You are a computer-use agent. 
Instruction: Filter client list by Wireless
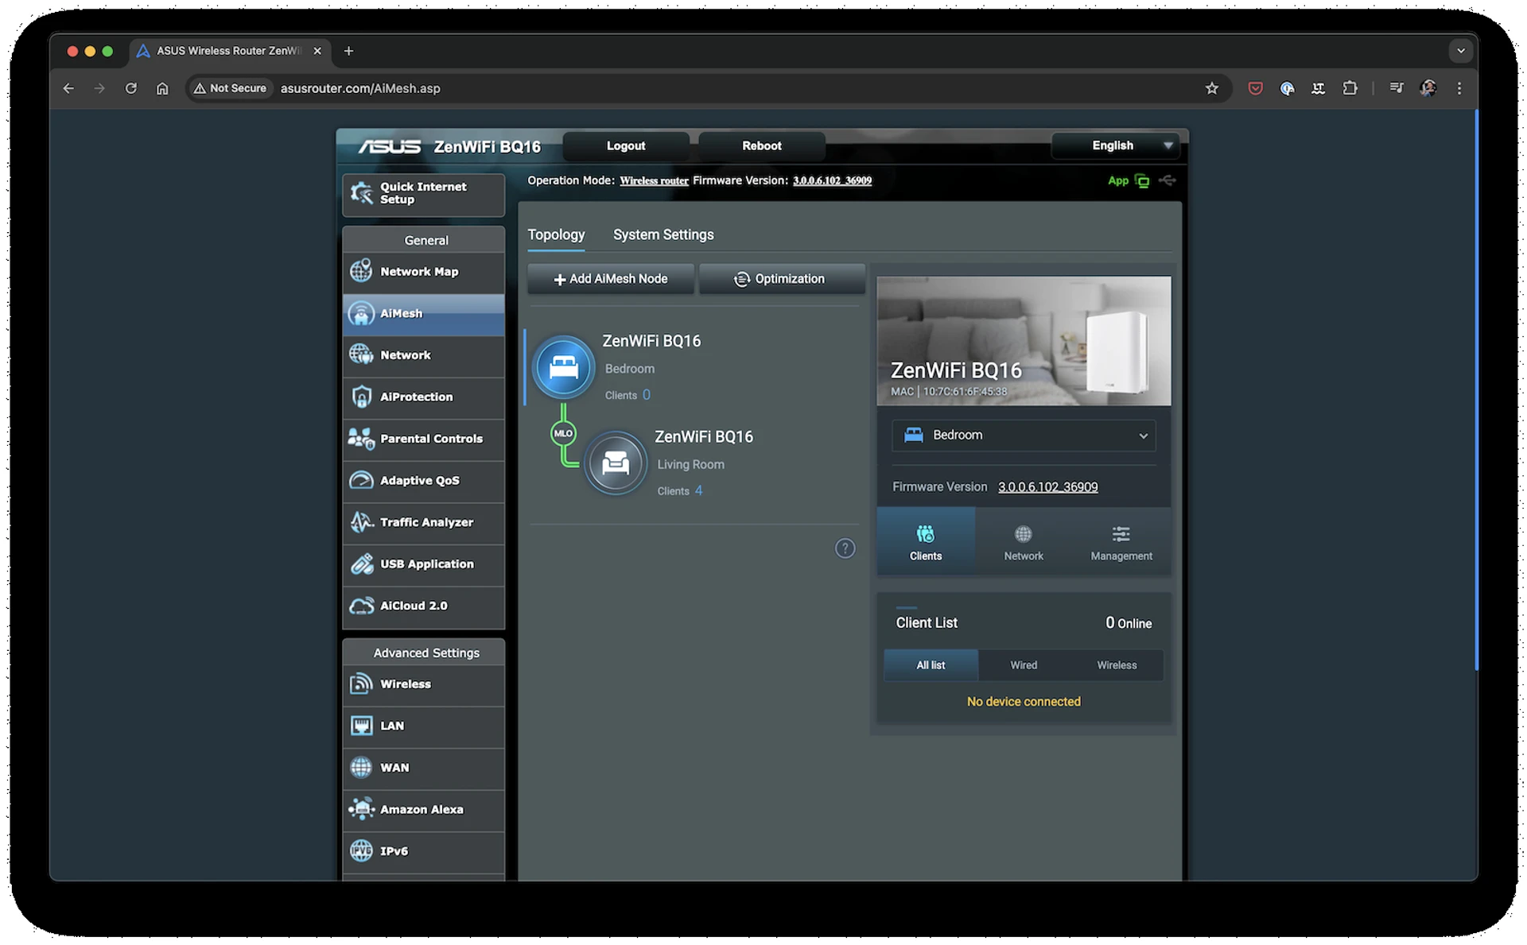[x=1117, y=665]
